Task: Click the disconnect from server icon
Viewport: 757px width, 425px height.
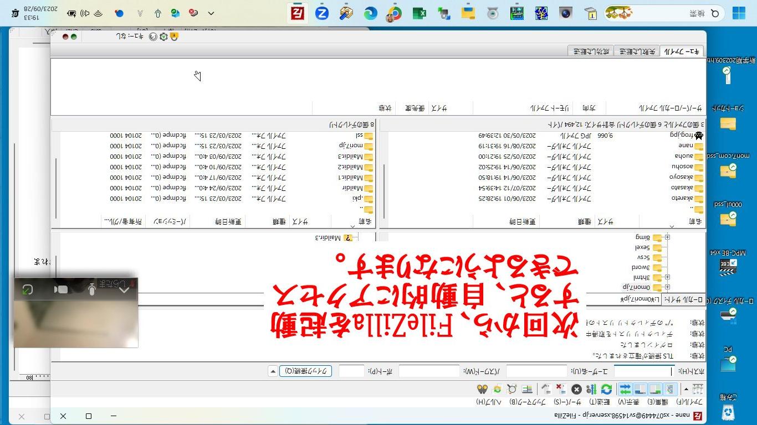Action: point(561,390)
